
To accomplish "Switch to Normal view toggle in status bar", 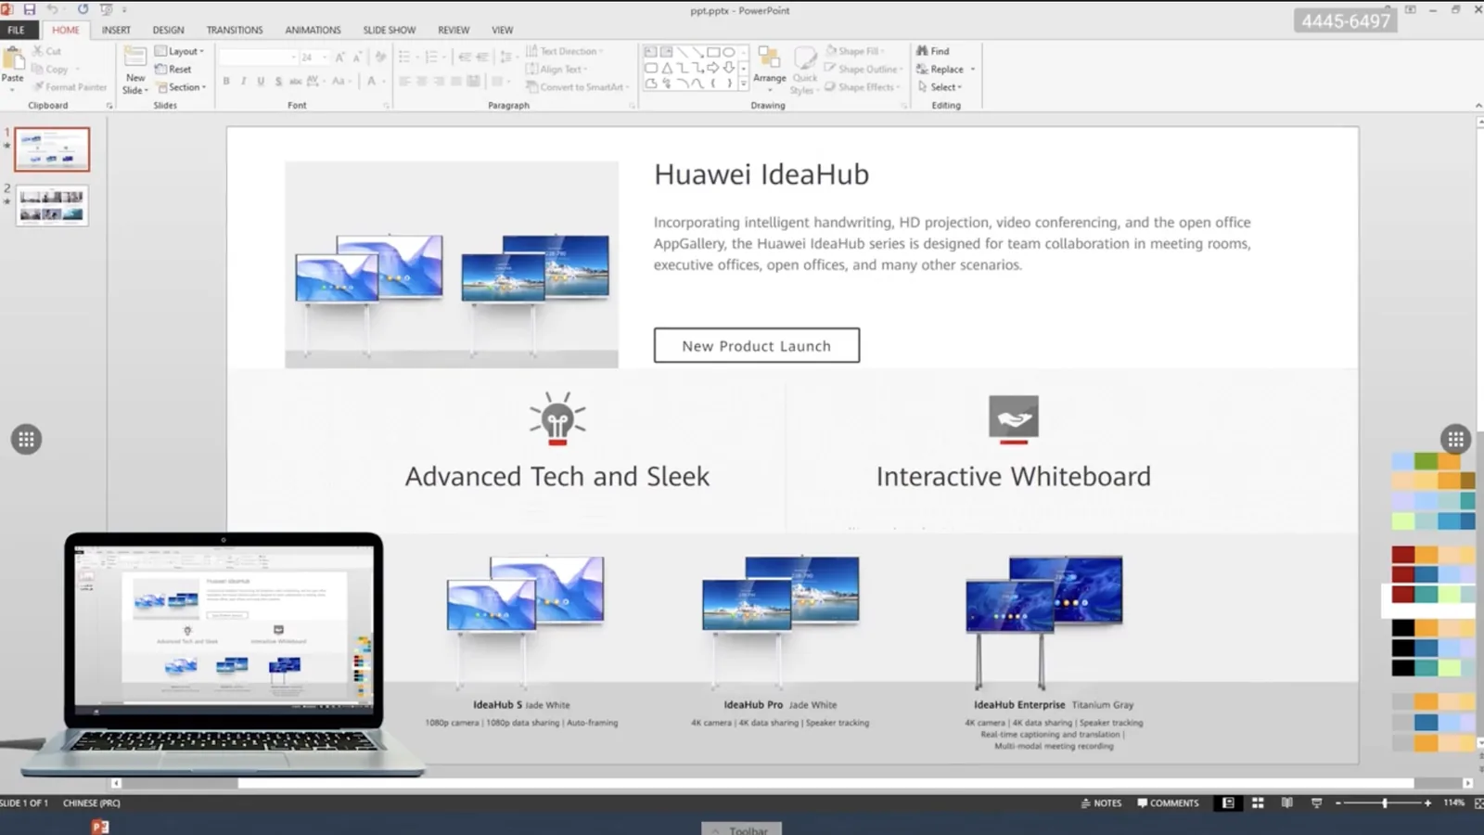I will click(x=1228, y=803).
